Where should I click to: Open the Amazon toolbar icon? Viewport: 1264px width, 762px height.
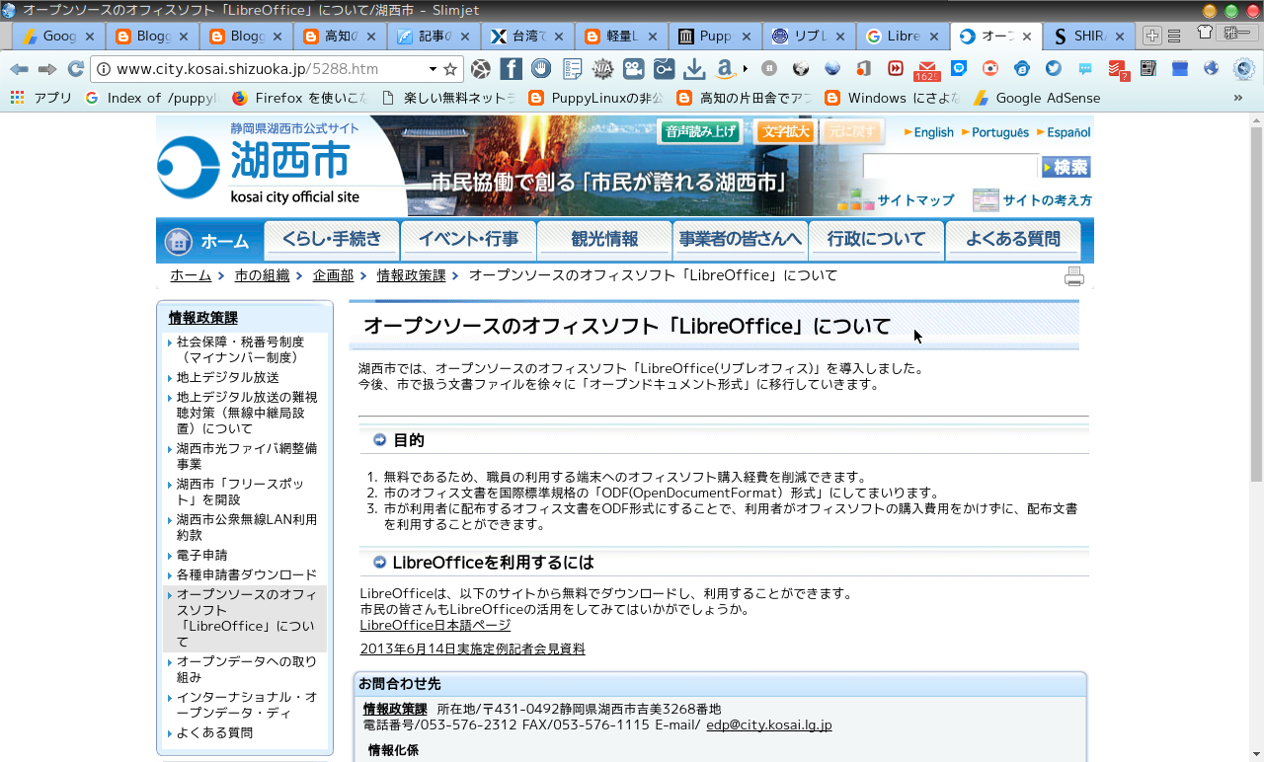(x=725, y=69)
